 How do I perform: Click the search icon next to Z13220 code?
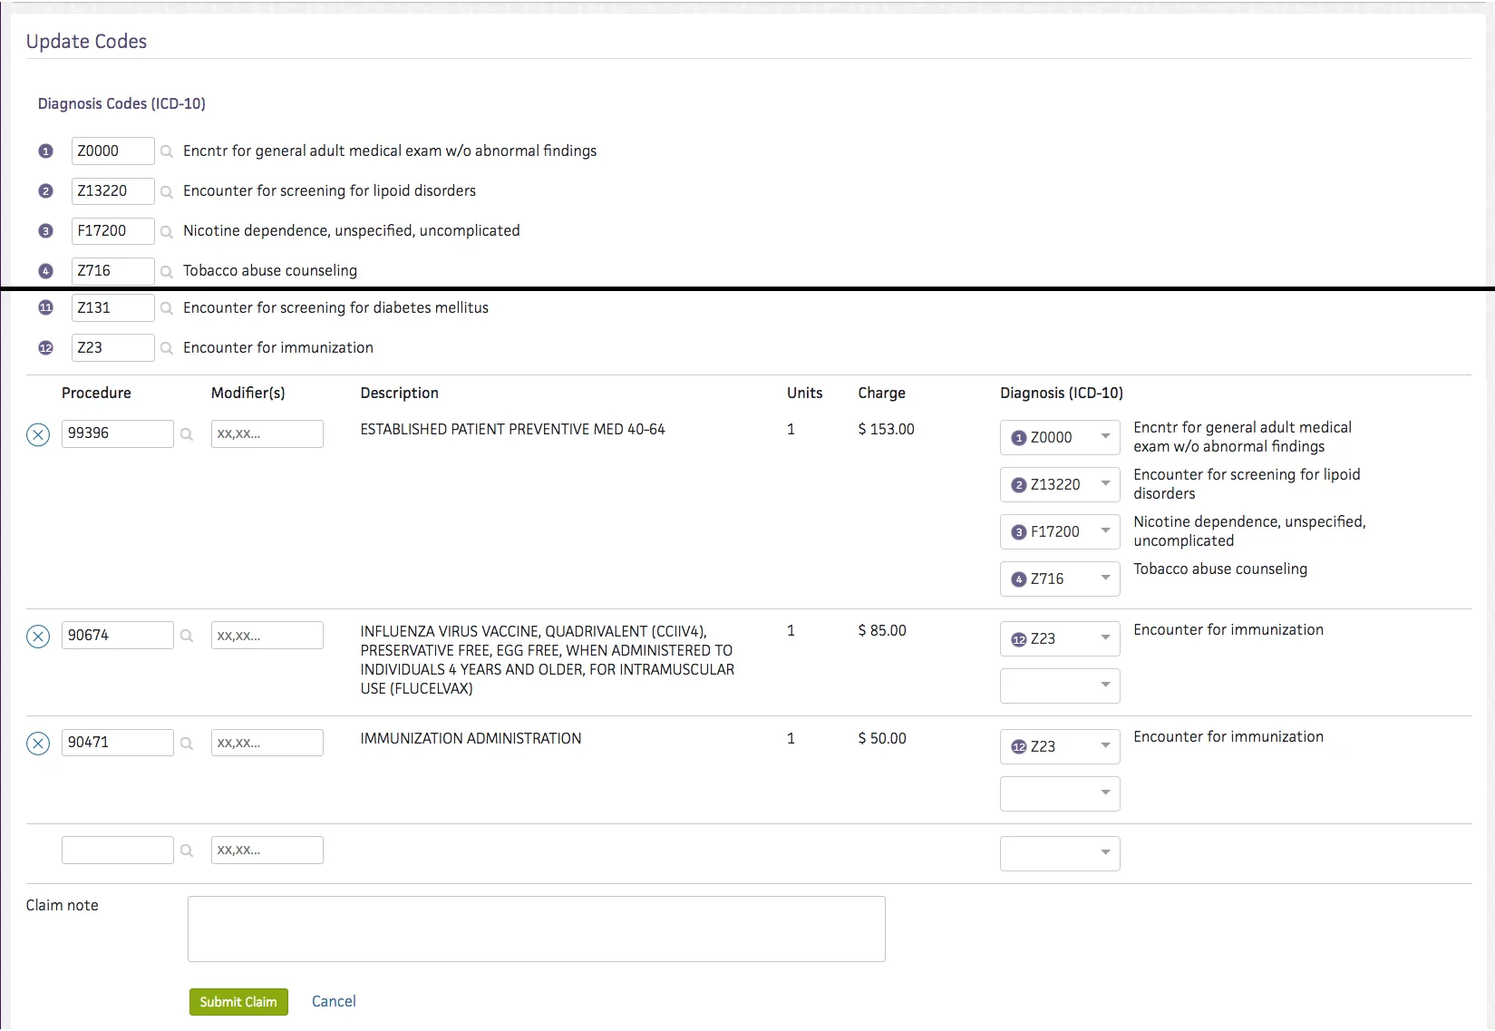[167, 191]
